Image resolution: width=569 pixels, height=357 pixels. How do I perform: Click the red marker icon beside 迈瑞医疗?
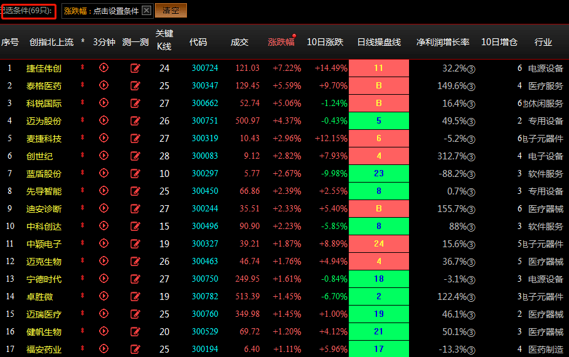coord(82,312)
